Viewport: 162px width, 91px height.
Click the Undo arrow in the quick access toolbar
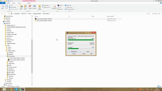[8, 1]
